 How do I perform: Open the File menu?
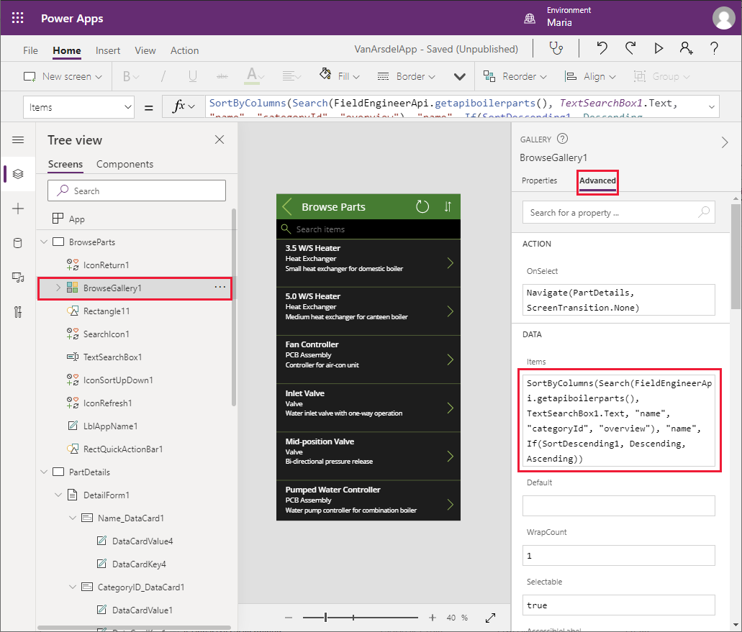30,50
